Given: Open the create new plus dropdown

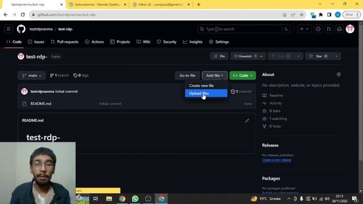Looking at the screenshot, I should (304, 29).
